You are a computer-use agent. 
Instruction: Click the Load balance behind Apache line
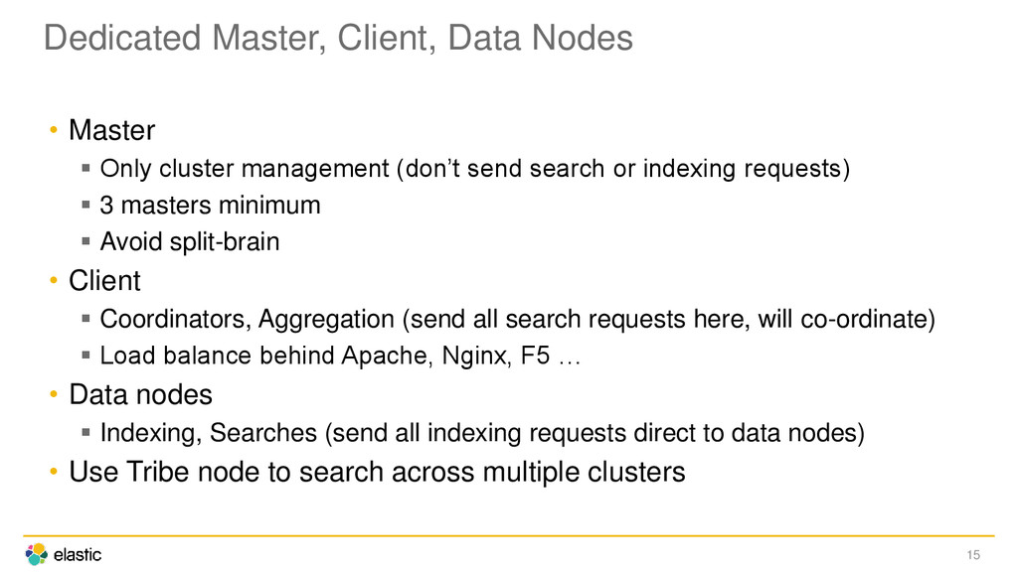340,357
